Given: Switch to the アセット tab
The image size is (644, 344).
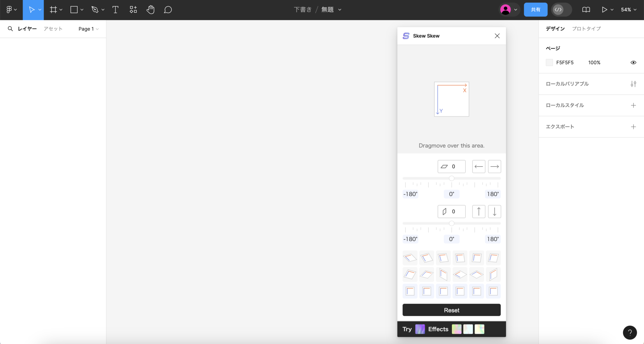Looking at the screenshot, I should [53, 29].
